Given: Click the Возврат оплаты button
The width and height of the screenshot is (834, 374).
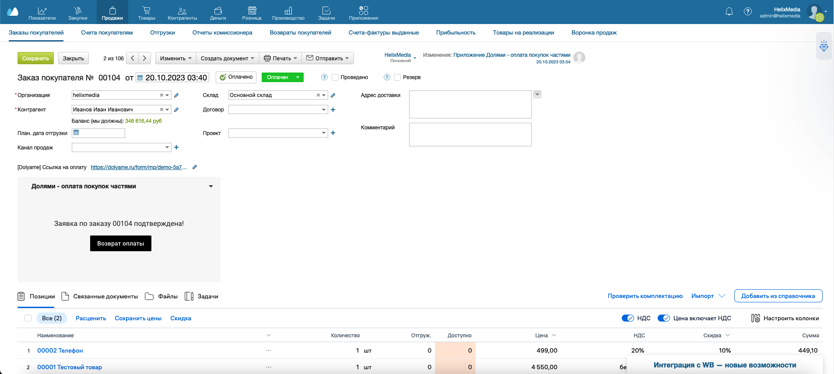Looking at the screenshot, I should [x=121, y=243].
